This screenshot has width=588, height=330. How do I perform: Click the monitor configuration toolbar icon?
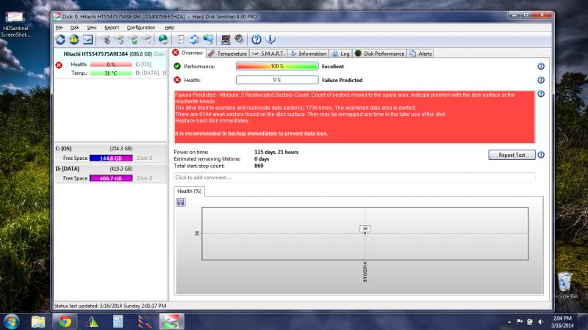click(x=226, y=40)
